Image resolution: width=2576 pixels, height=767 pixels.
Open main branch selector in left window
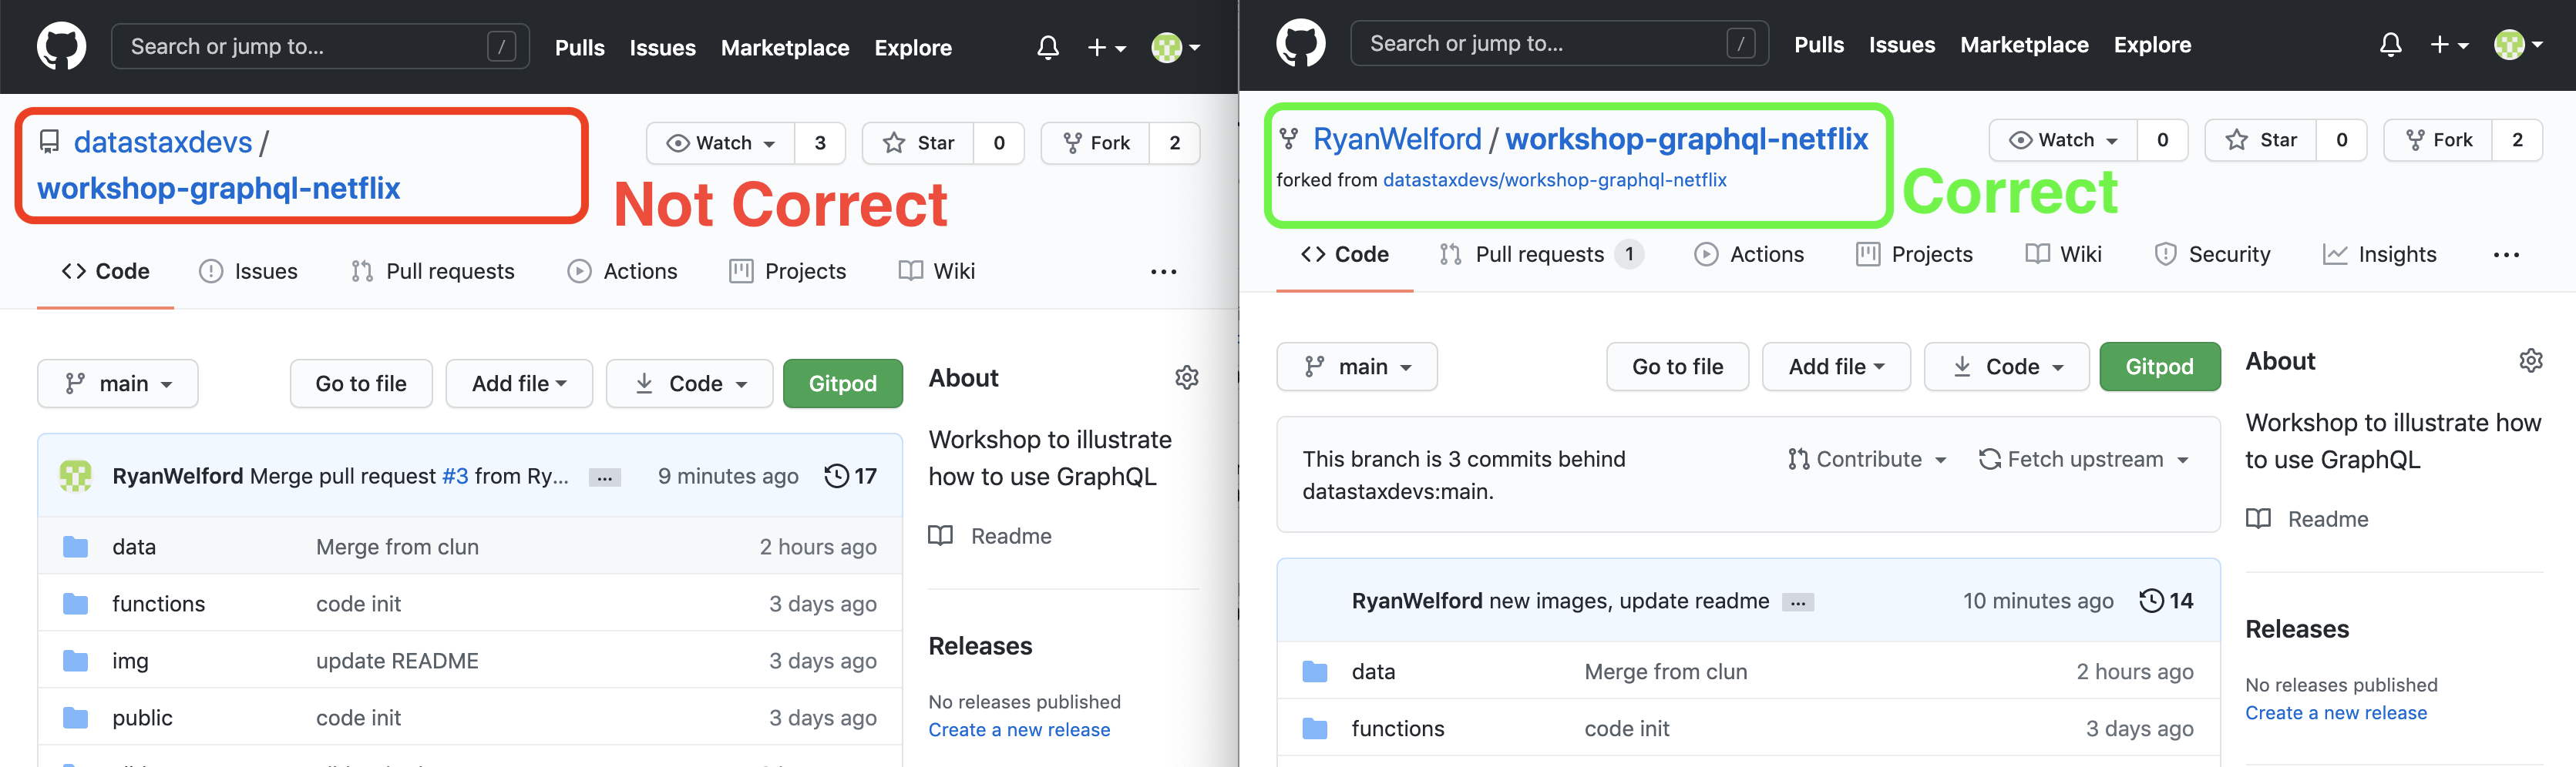point(118,383)
